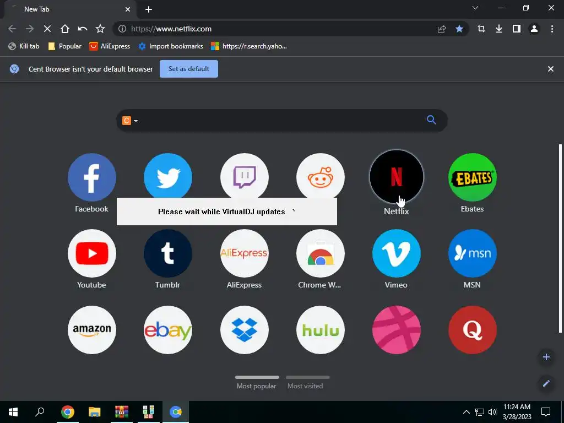Viewport: 564px width, 423px height.
Task: Set Cent Browser as default
Action: (x=189, y=69)
